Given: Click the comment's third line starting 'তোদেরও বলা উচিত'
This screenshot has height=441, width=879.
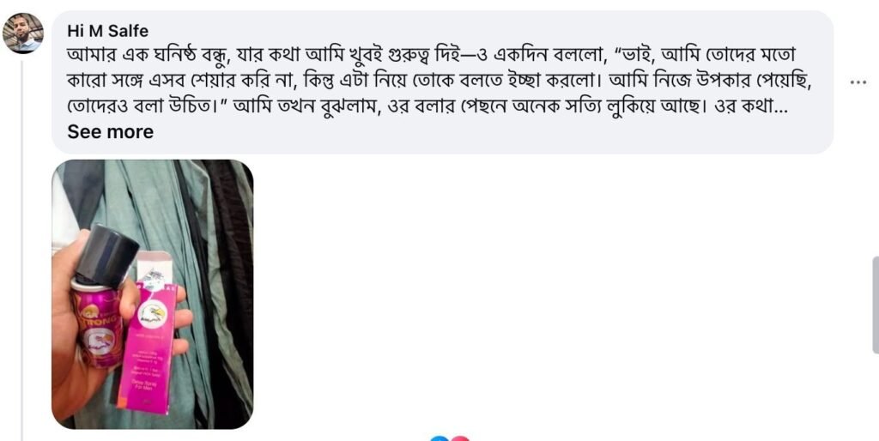Looking at the screenshot, I should (427, 107).
